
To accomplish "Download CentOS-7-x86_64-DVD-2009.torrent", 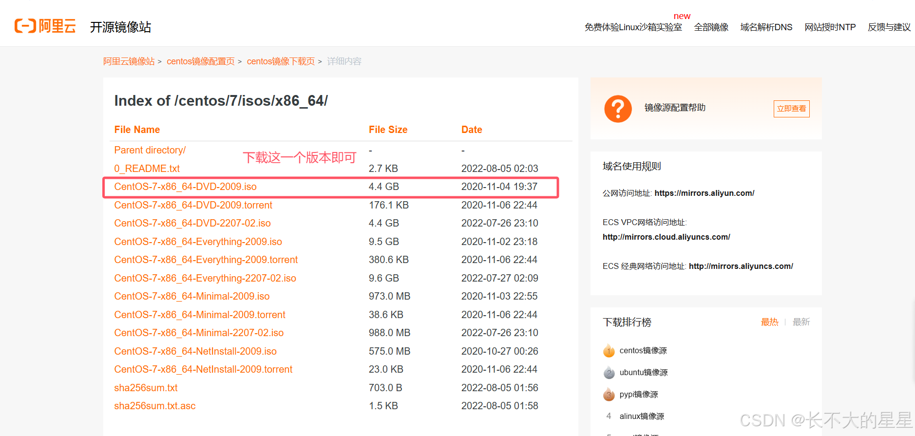I will tap(193, 205).
